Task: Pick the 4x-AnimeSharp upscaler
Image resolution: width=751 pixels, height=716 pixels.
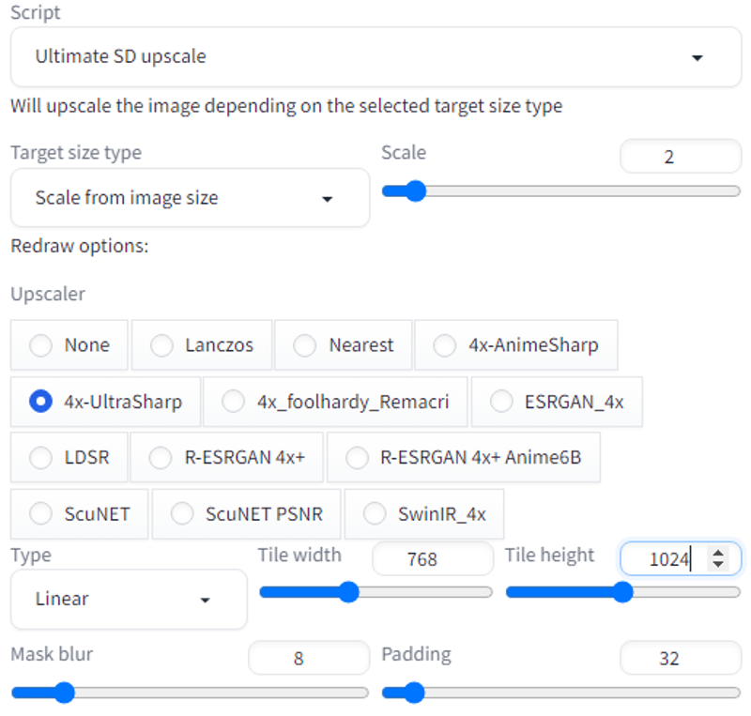Action: tap(515, 344)
